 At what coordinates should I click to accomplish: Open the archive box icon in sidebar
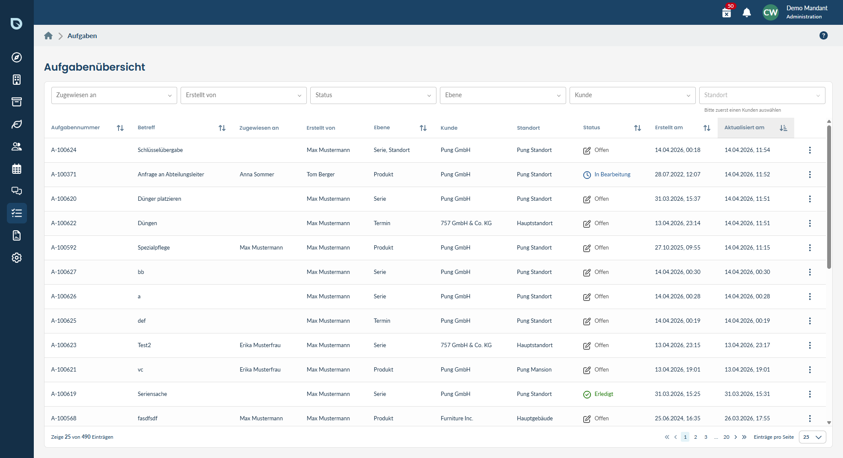click(x=17, y=102)
